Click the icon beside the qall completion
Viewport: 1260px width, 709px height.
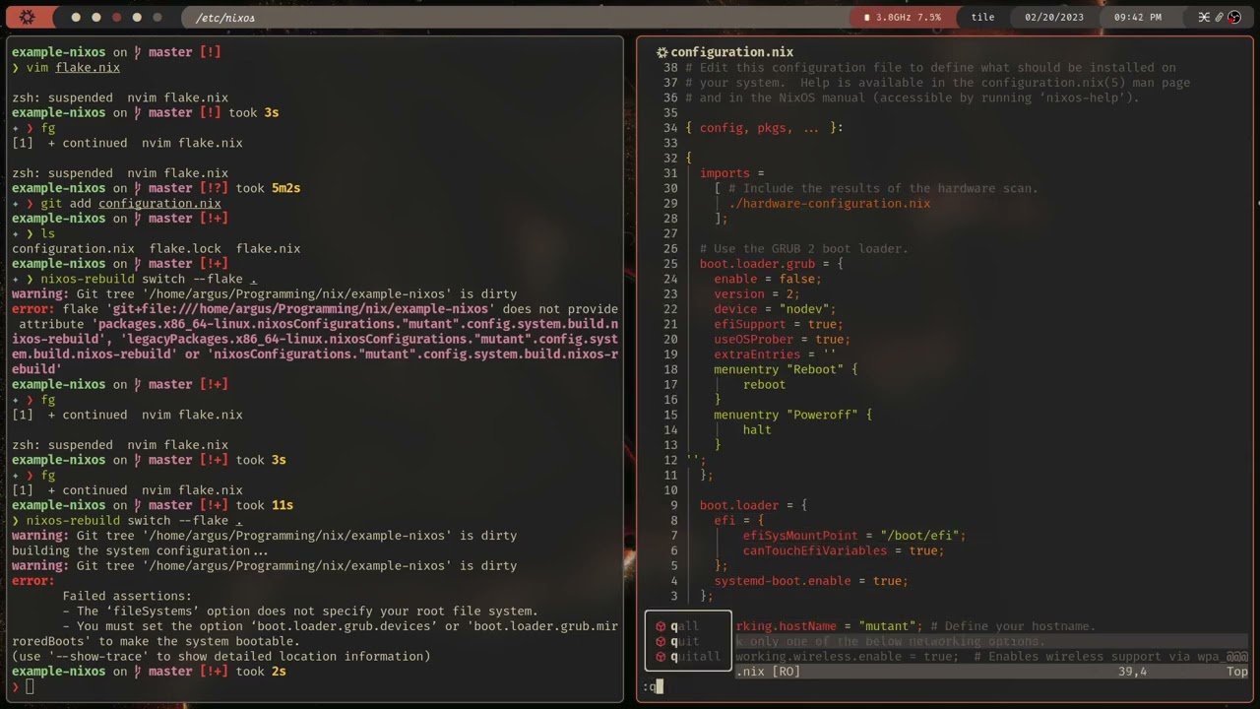661,626
